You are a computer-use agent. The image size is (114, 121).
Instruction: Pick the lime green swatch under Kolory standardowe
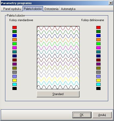(x=15, y=44)
